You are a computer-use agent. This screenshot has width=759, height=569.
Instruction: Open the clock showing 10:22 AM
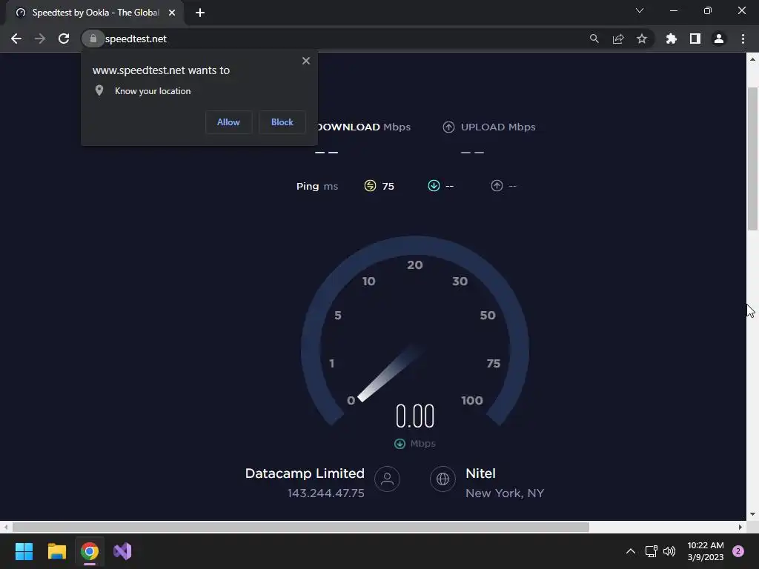click(706, 551)
